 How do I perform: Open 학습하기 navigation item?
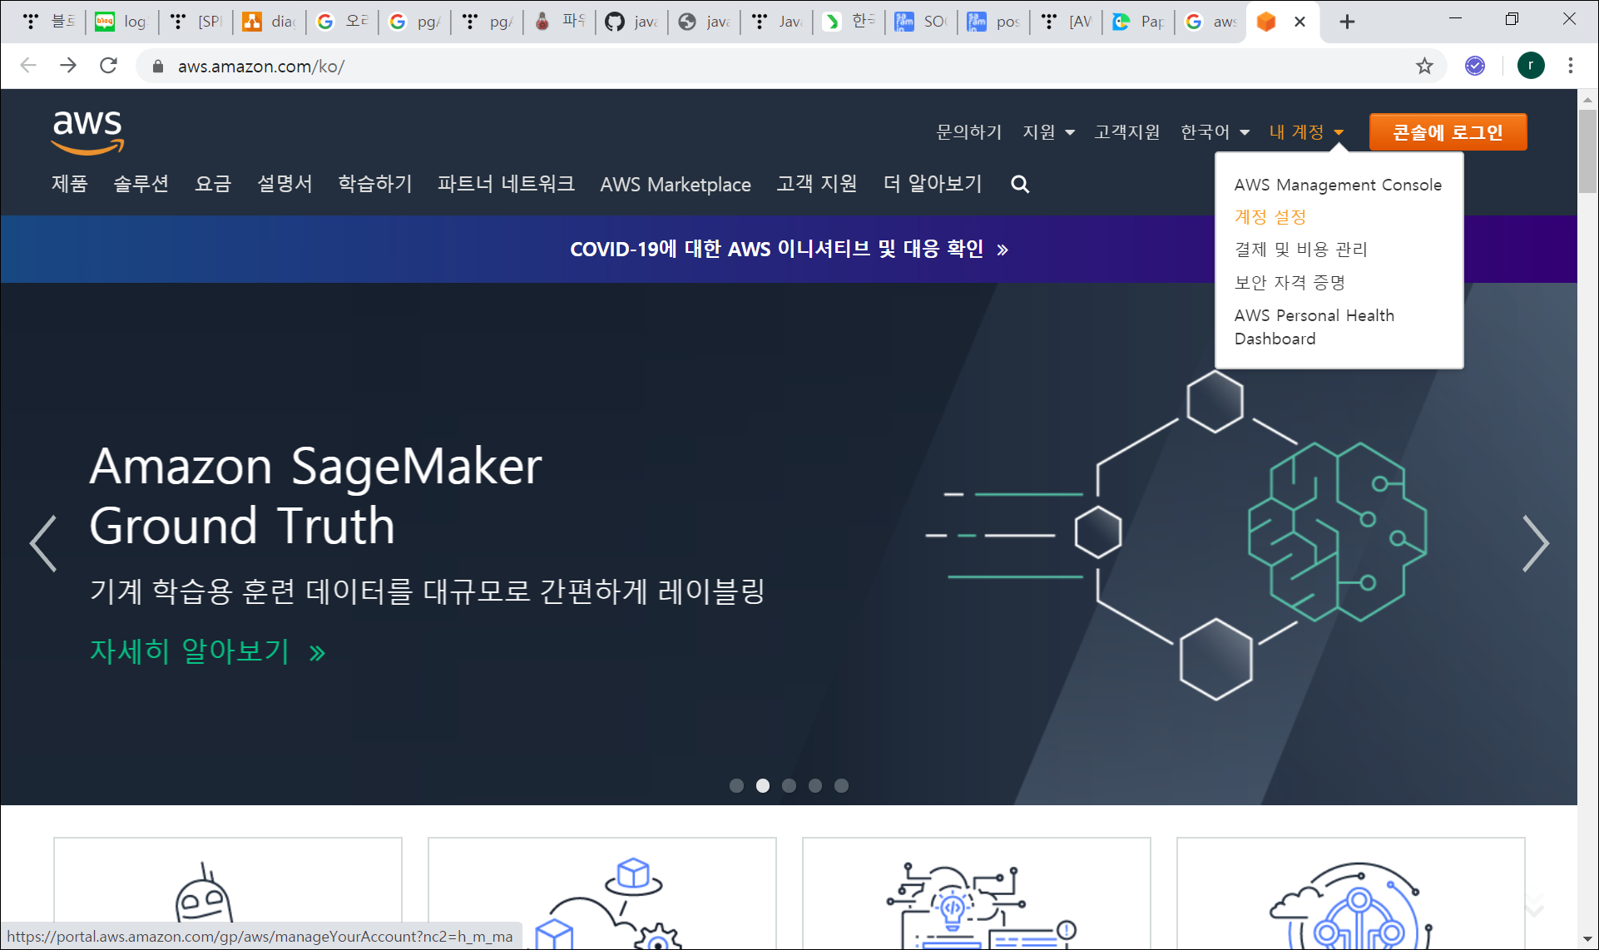pos(375,184)
